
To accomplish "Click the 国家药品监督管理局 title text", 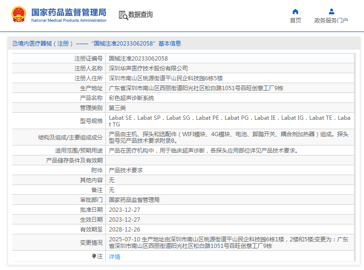I will point(69,13).
